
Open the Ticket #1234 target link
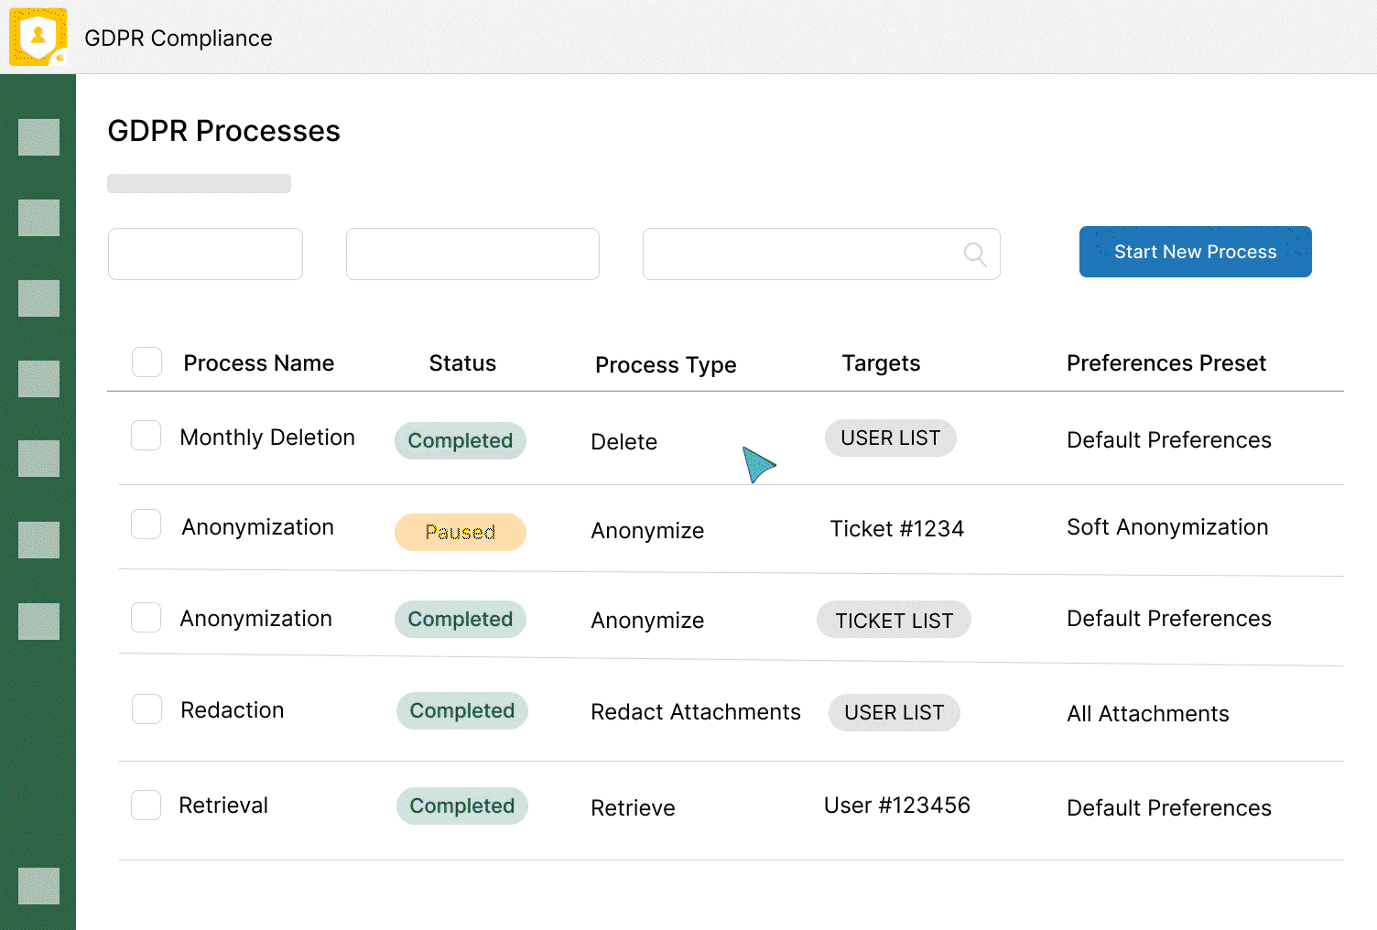coord(896,529)
